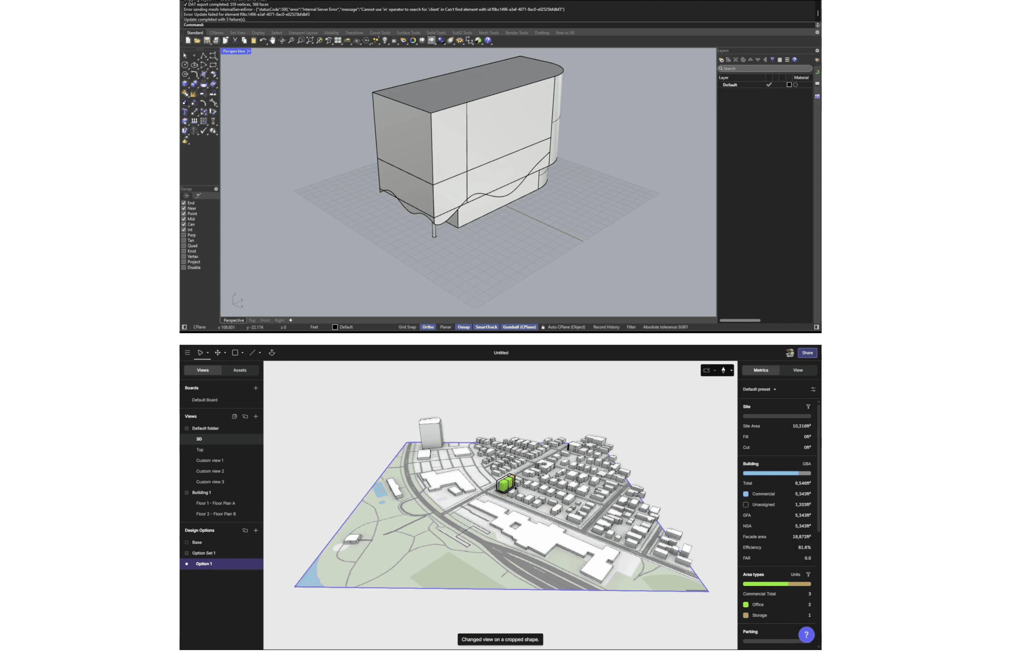Switch to the Assets tab
1035x656 pixels.
(240, 370)
